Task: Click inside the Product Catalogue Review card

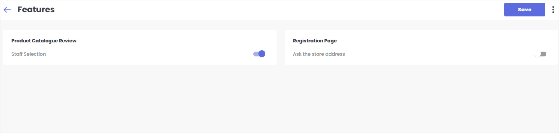Action: pyautogui.click(x=140, y=47)
